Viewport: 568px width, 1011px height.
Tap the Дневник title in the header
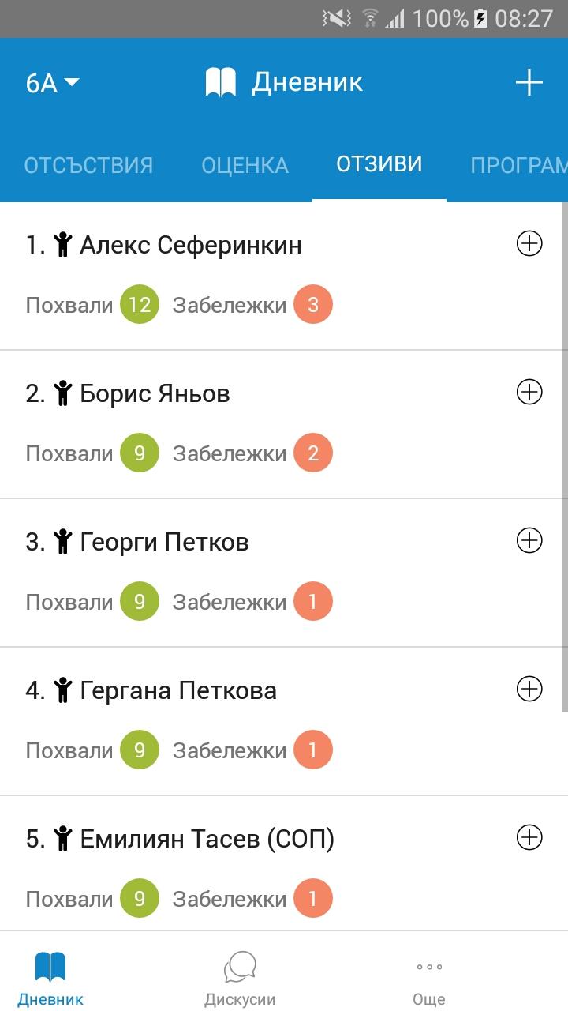tap(307, 82)
